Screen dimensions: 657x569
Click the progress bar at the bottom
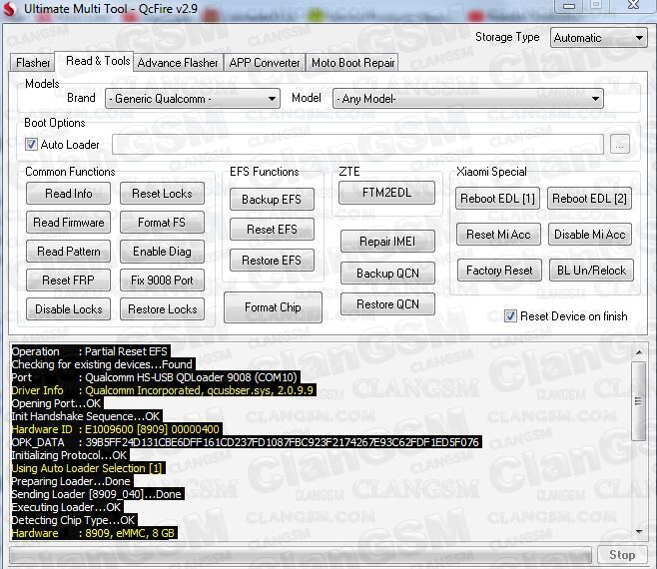click(x=300, y=555)
